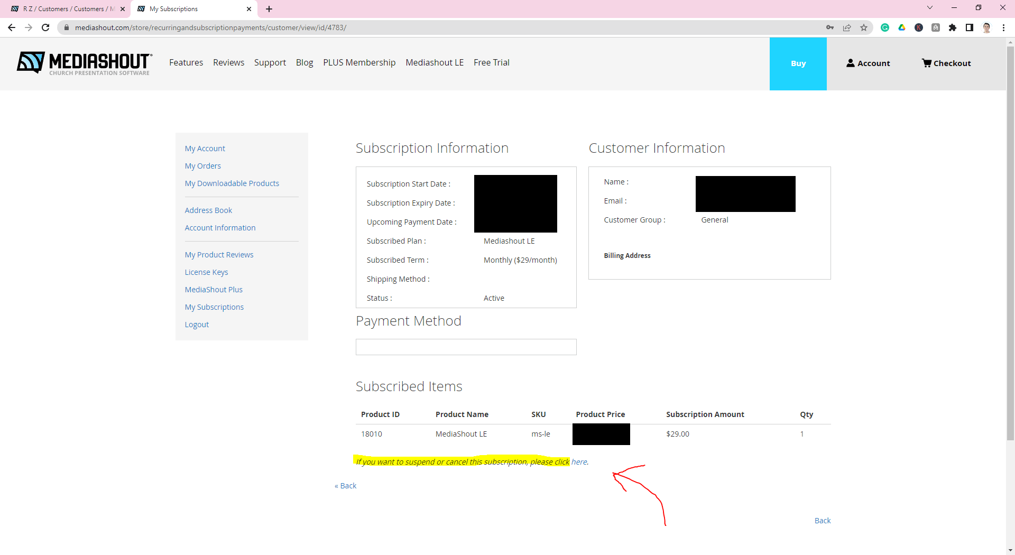
Task: Open Mediashout LE nav link
Action: click(x=435, y=62)
